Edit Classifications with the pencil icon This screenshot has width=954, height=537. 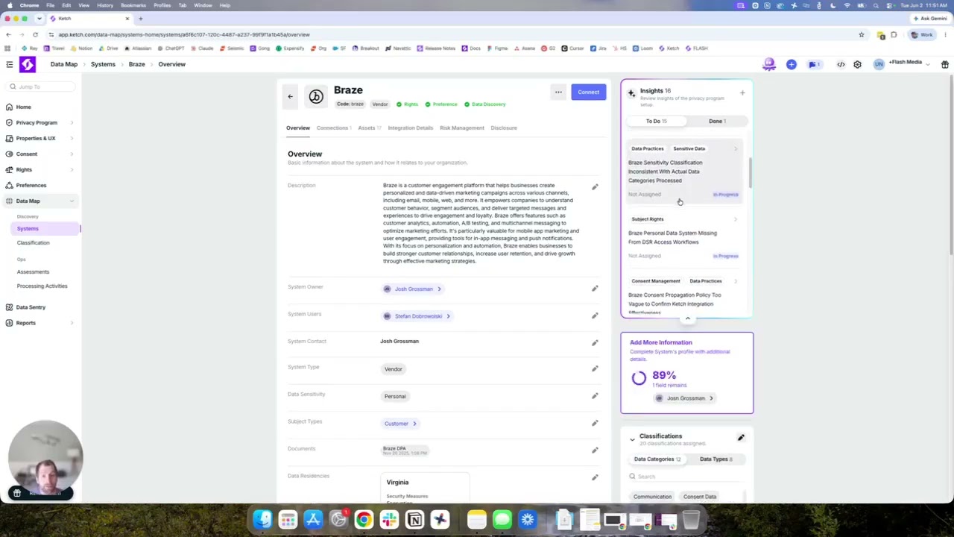741,438
